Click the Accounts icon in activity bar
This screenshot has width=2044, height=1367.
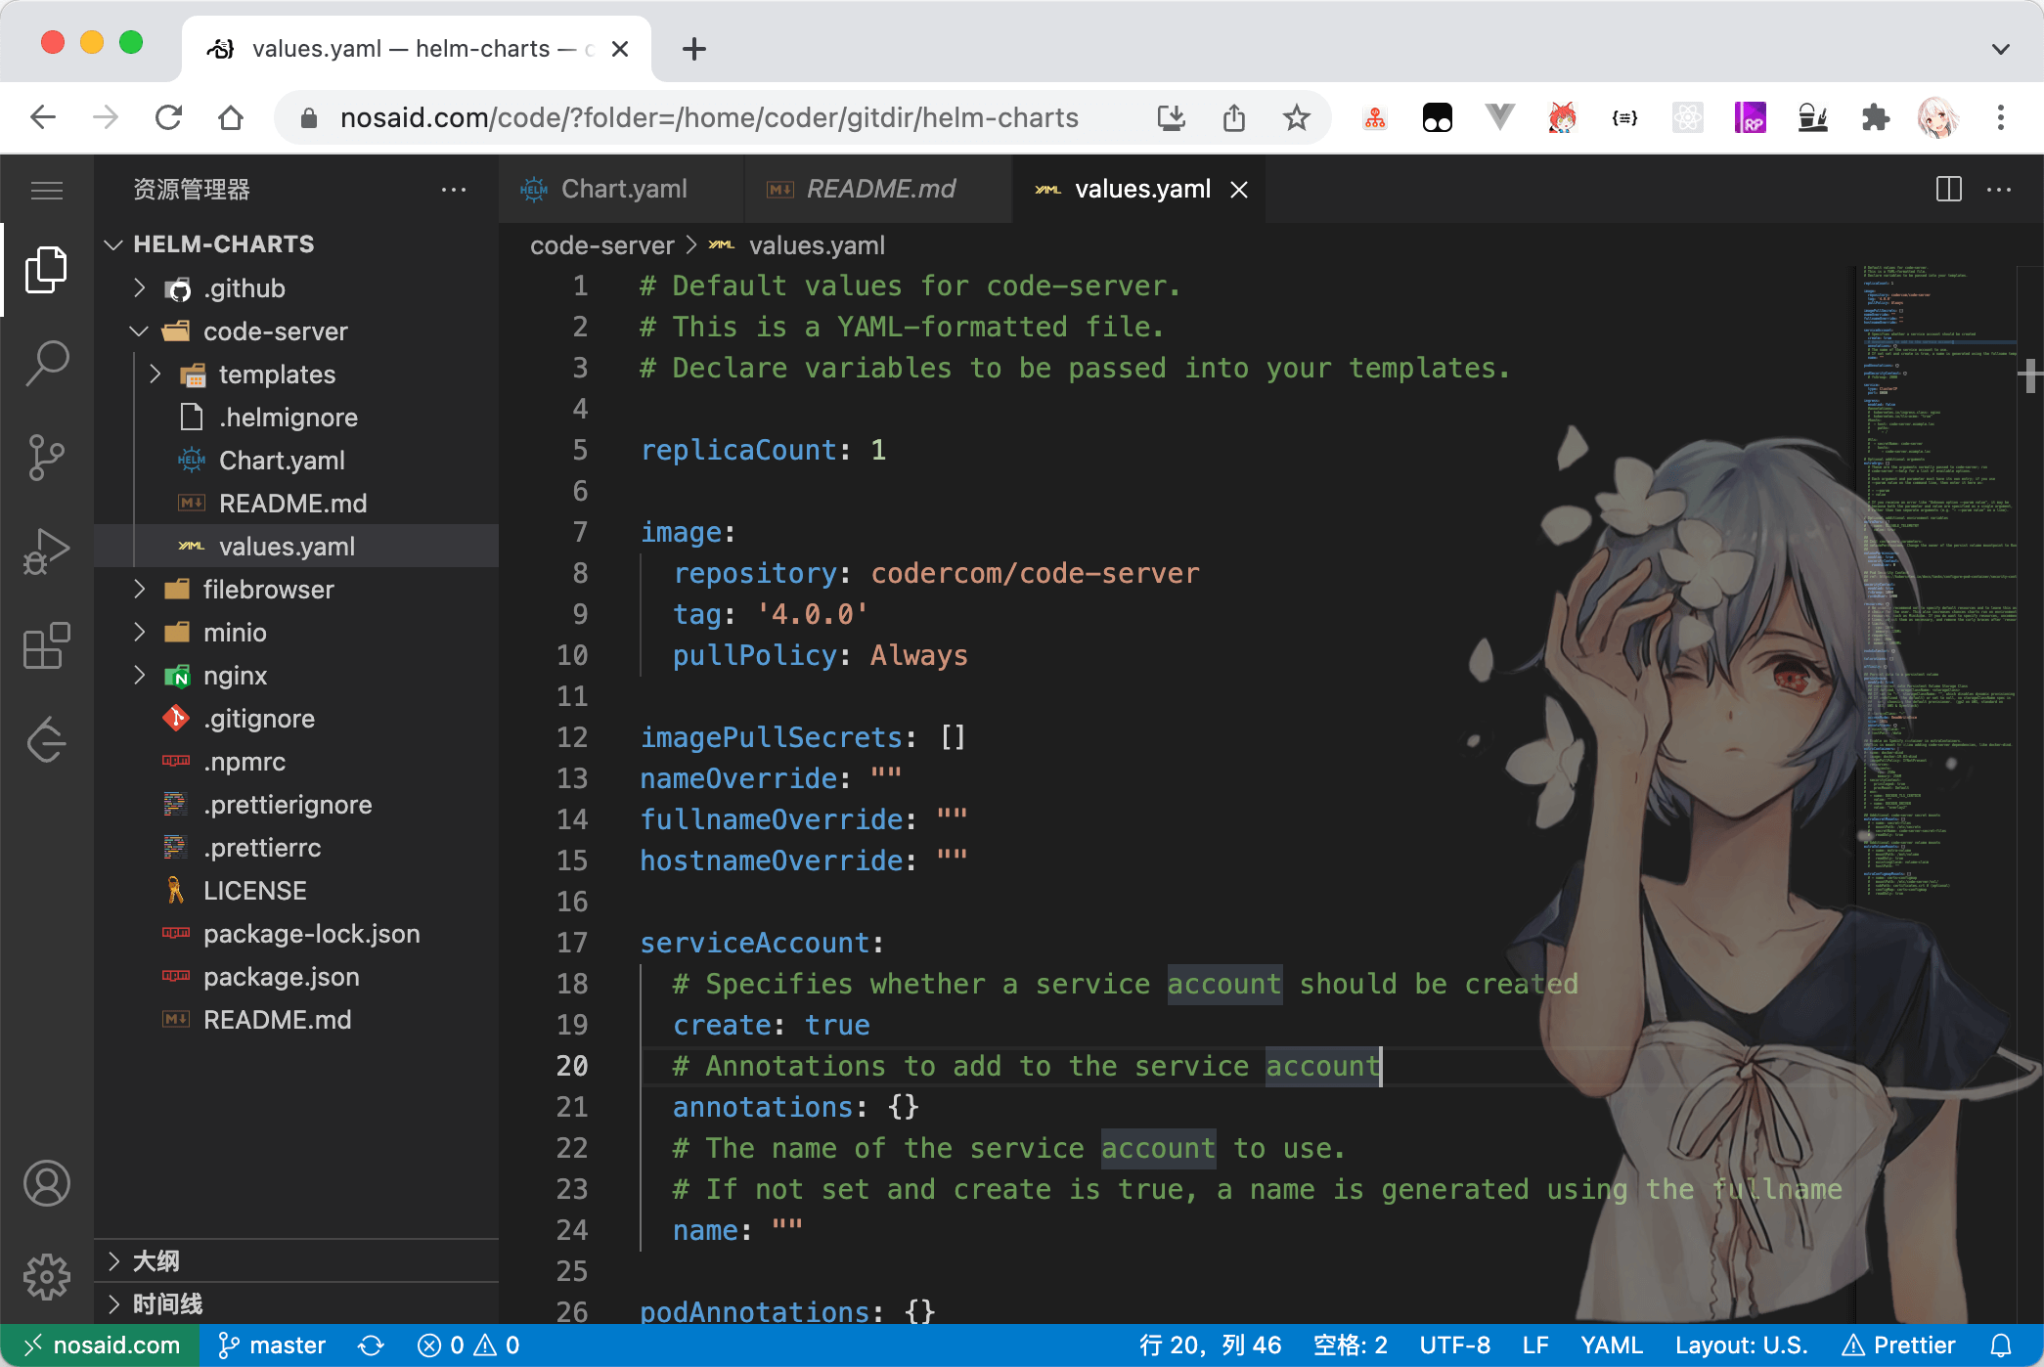(x=46, y=1183)
